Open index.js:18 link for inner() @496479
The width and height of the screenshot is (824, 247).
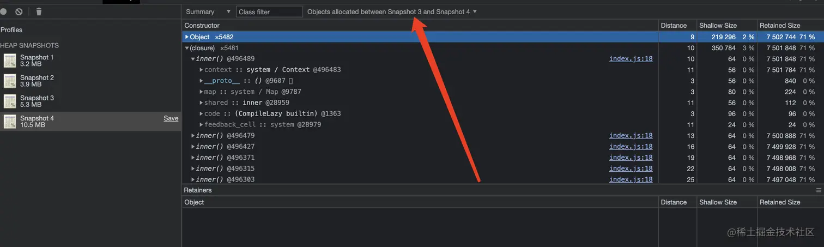tap(631, 136)
